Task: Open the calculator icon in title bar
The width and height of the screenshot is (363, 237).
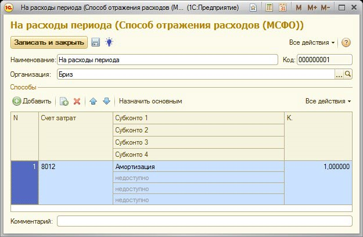Action: (269, 8)
